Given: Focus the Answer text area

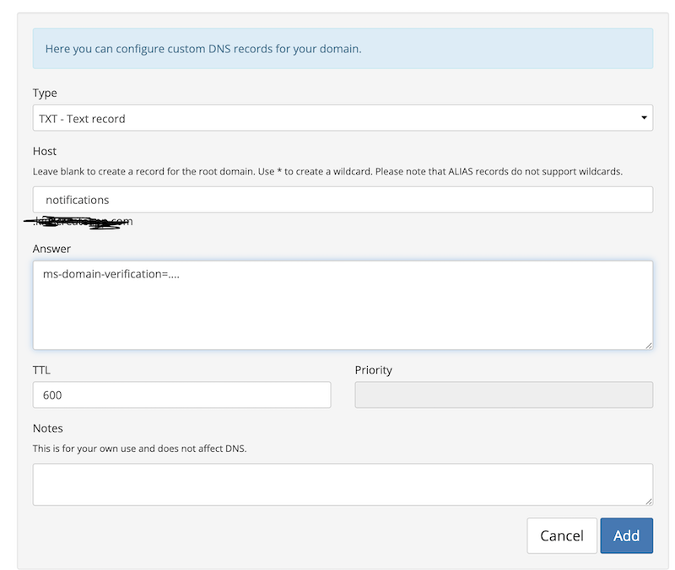Looking at the screenshot, I should pos(342,304).
